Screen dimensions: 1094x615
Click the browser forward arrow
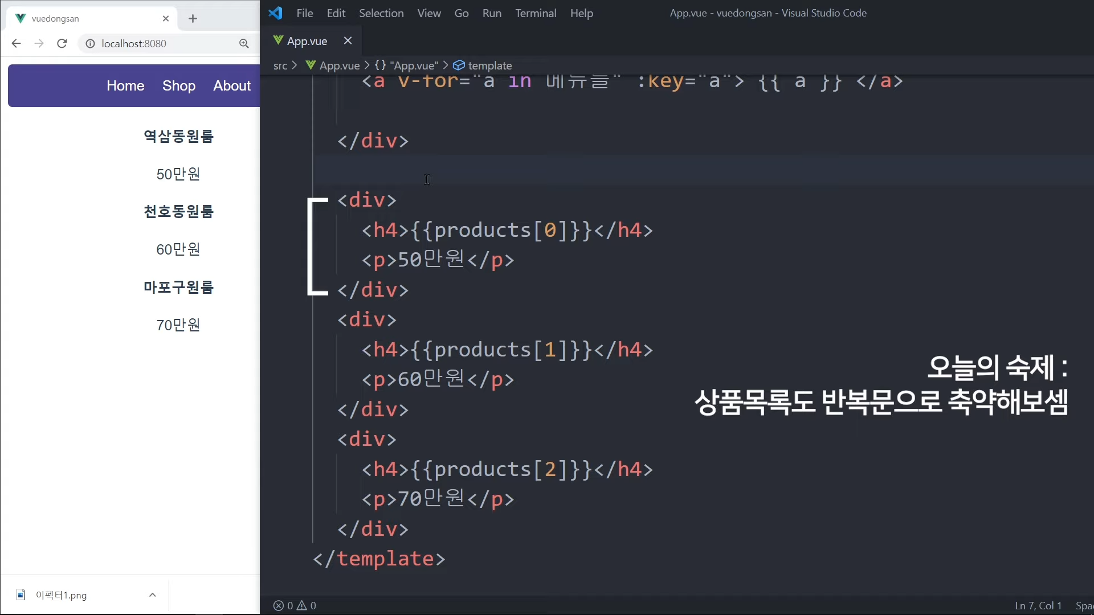pos(39,43)
